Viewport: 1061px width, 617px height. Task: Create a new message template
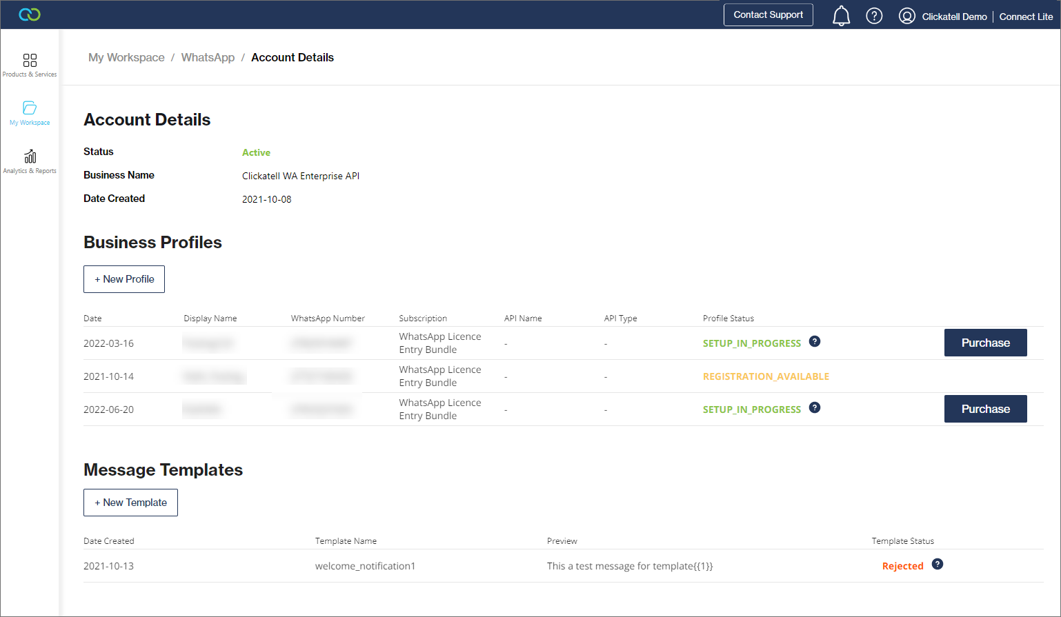130,503
